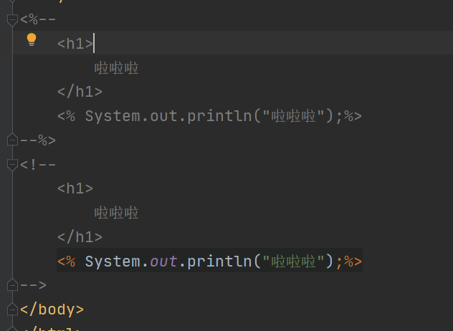Click highlighted System.out.println scriptlet line
Image resolution: width=453 pixels, height=331 pixels.
click(x=209, y=262)
